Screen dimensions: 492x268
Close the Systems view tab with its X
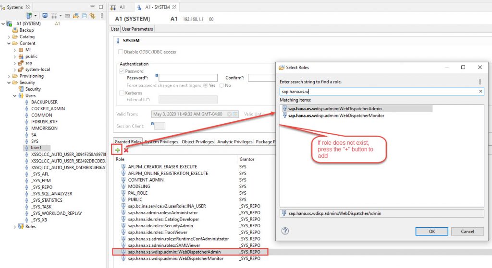[x=27, y=7]
